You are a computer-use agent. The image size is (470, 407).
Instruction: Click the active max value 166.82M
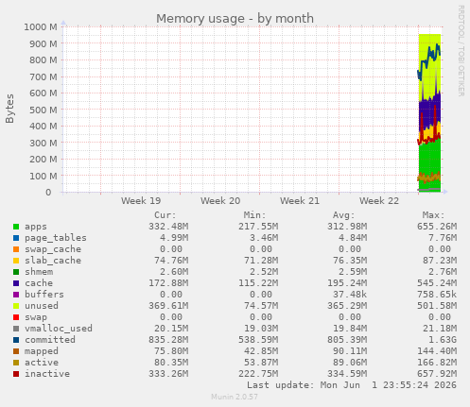pyautogui.click(x=437, y=363)
